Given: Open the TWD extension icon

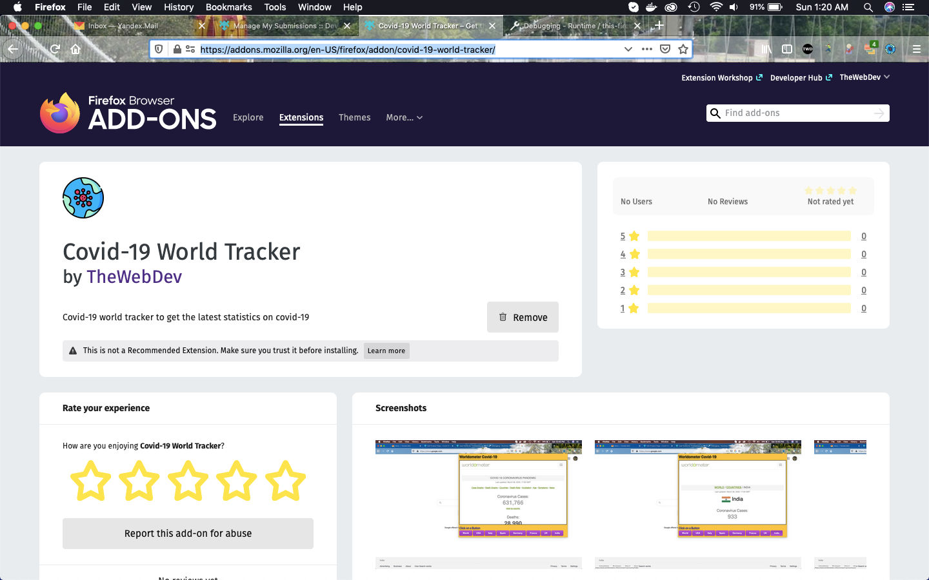Looking at the screenshot, I should tap(808, 49).
